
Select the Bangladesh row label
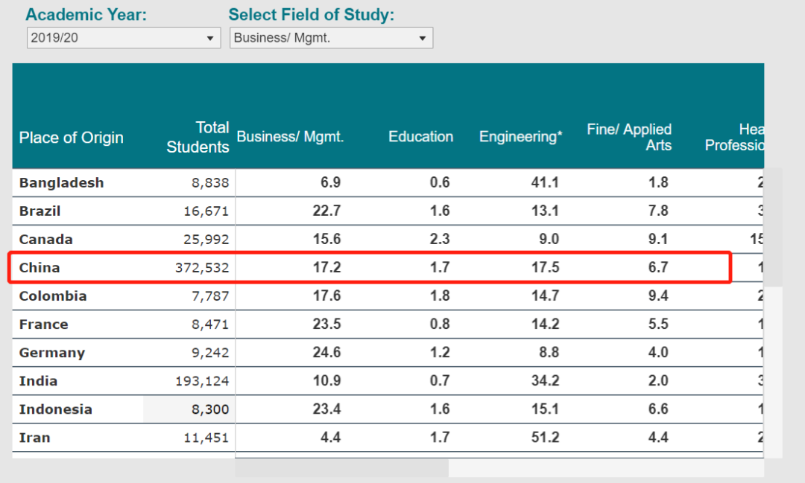61,183
